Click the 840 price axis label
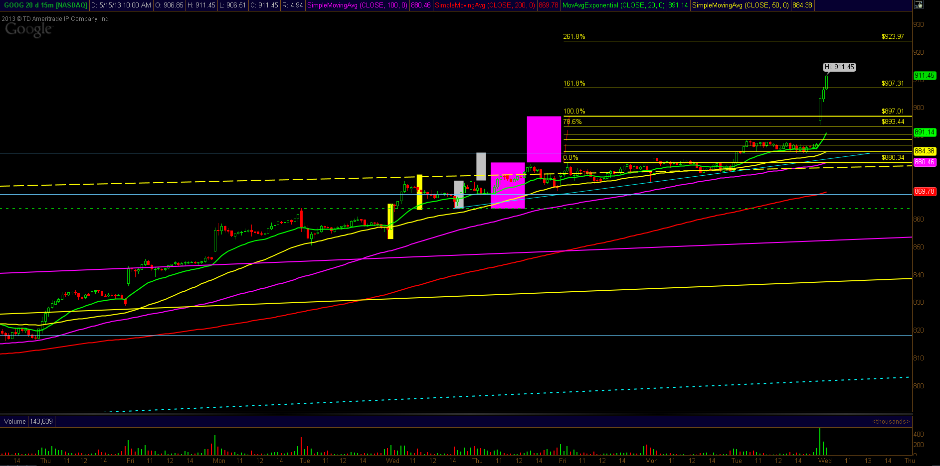 coord(918,275)
